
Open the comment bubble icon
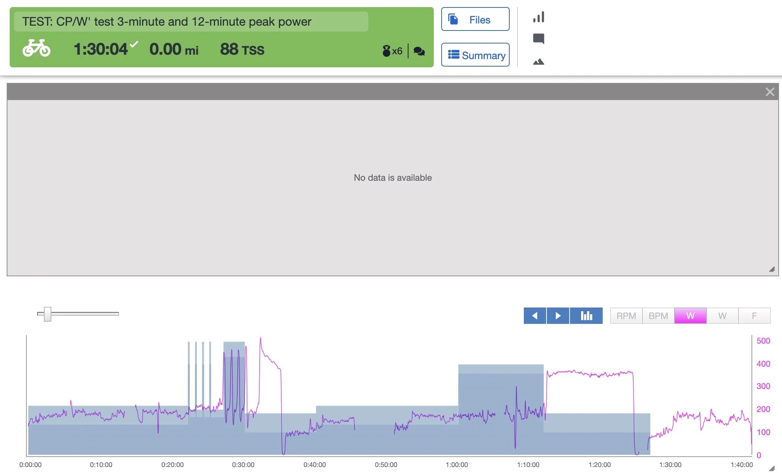538,39
